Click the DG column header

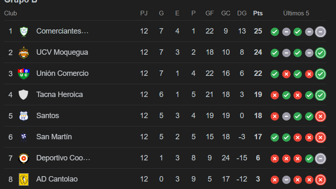[242, 13]
